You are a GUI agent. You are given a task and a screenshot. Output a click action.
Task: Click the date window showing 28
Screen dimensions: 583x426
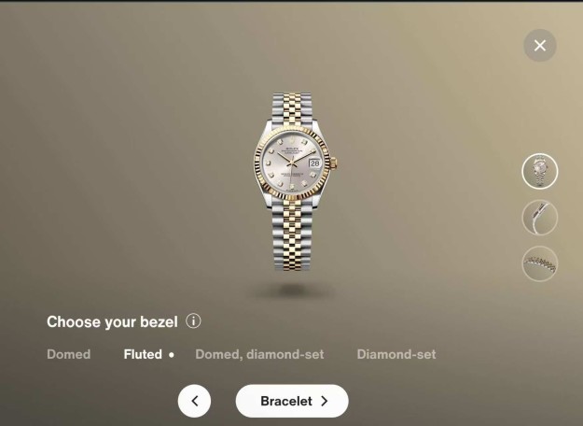point(314,163)
